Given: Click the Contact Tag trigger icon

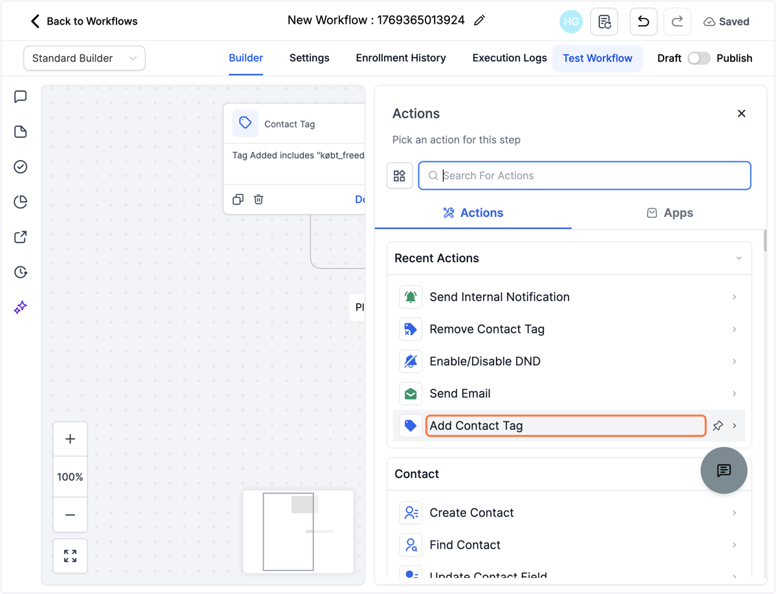Looking at the screenshot, I should pyautogui.click(x=245, y=123).
